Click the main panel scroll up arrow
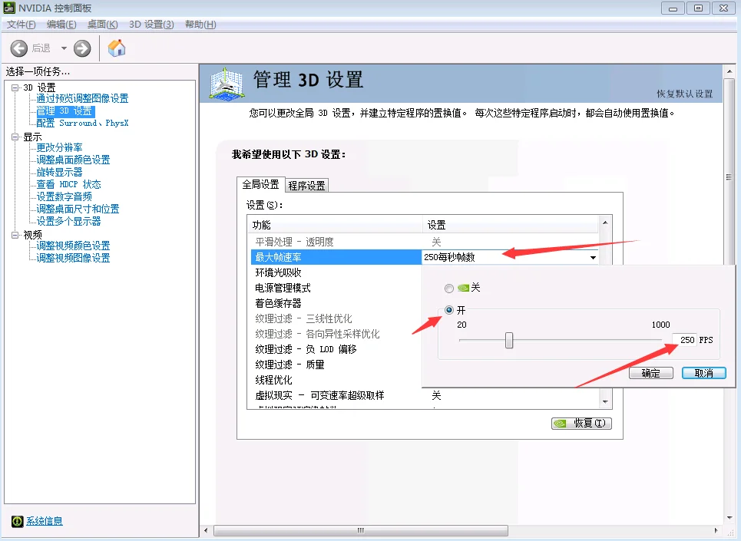 coord(729,71)
